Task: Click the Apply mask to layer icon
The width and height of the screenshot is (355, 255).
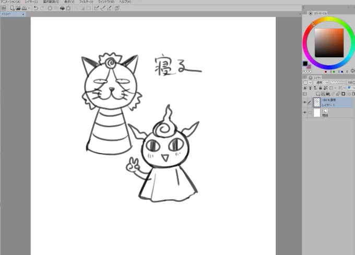Action: pyautogui.click(x=348, y=94)
